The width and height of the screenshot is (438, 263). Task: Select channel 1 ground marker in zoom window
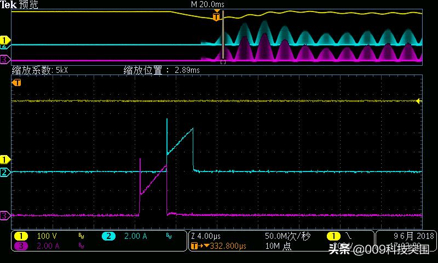[x=5, y=159]
